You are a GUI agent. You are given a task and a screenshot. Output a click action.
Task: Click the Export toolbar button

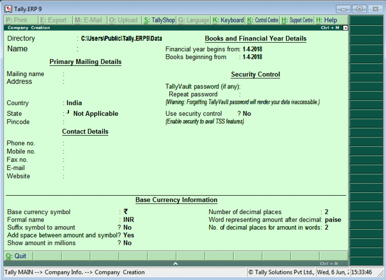(x=54, y=20)
